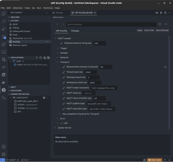Viewport: 173px width, 162px height.
Task: Open the Help menu
Action: coord(57,8)
